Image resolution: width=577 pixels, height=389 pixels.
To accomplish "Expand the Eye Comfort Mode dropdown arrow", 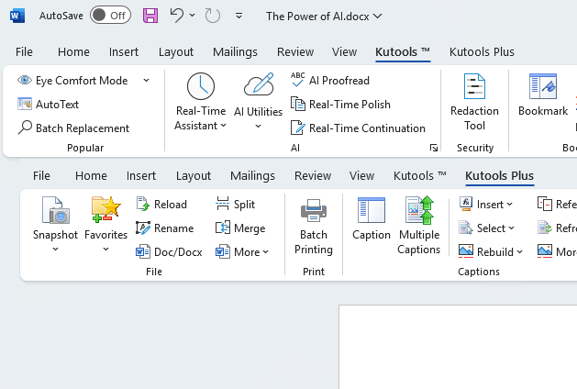I will (147, 80).
